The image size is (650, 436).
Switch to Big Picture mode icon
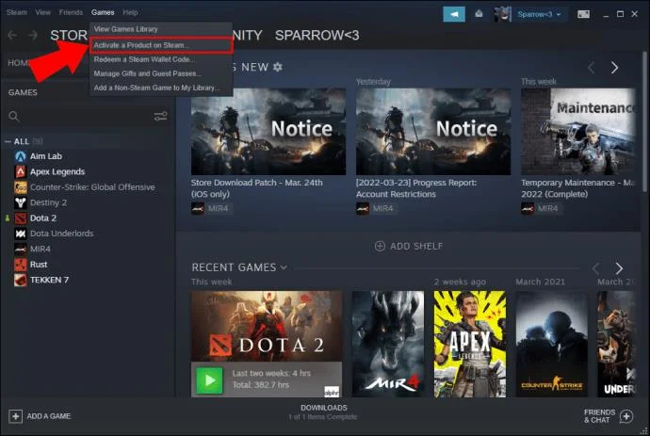click(x=583, y=14)
